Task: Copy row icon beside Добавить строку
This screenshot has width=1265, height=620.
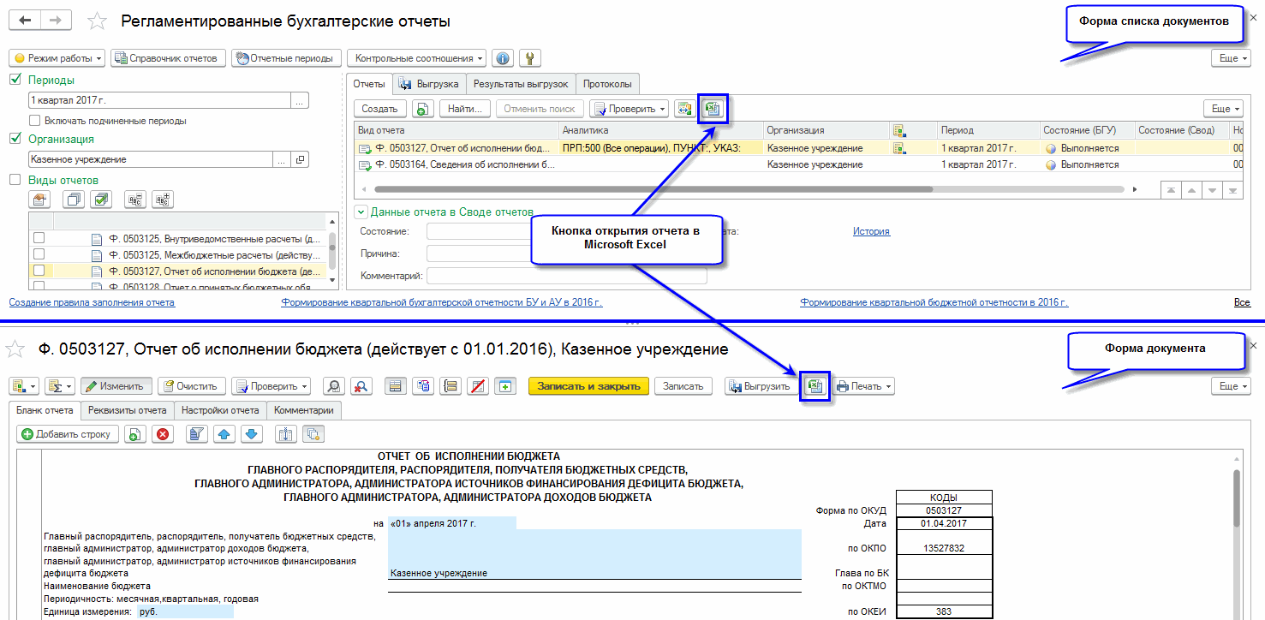Action: tap(134, 434)
